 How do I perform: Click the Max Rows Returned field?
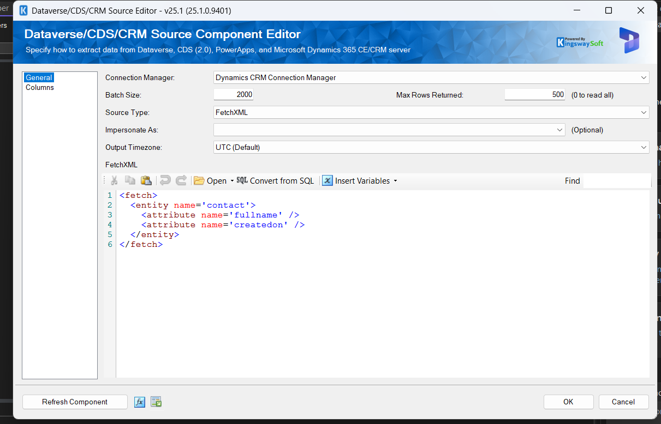pos(535,95)
